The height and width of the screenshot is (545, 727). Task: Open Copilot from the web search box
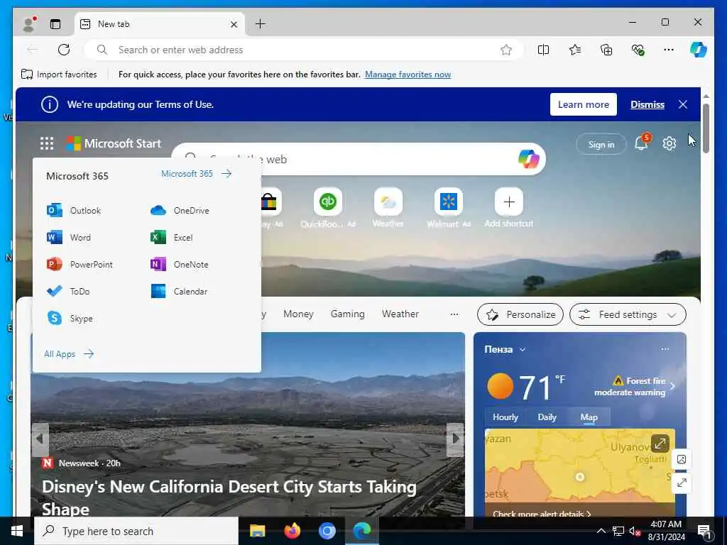[528, 159]
